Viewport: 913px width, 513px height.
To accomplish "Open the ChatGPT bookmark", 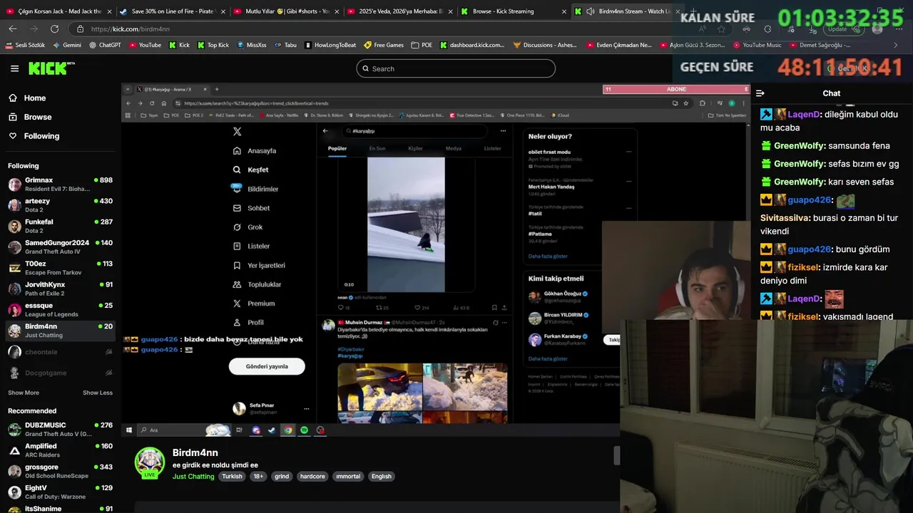I will [x=105, y=45].
